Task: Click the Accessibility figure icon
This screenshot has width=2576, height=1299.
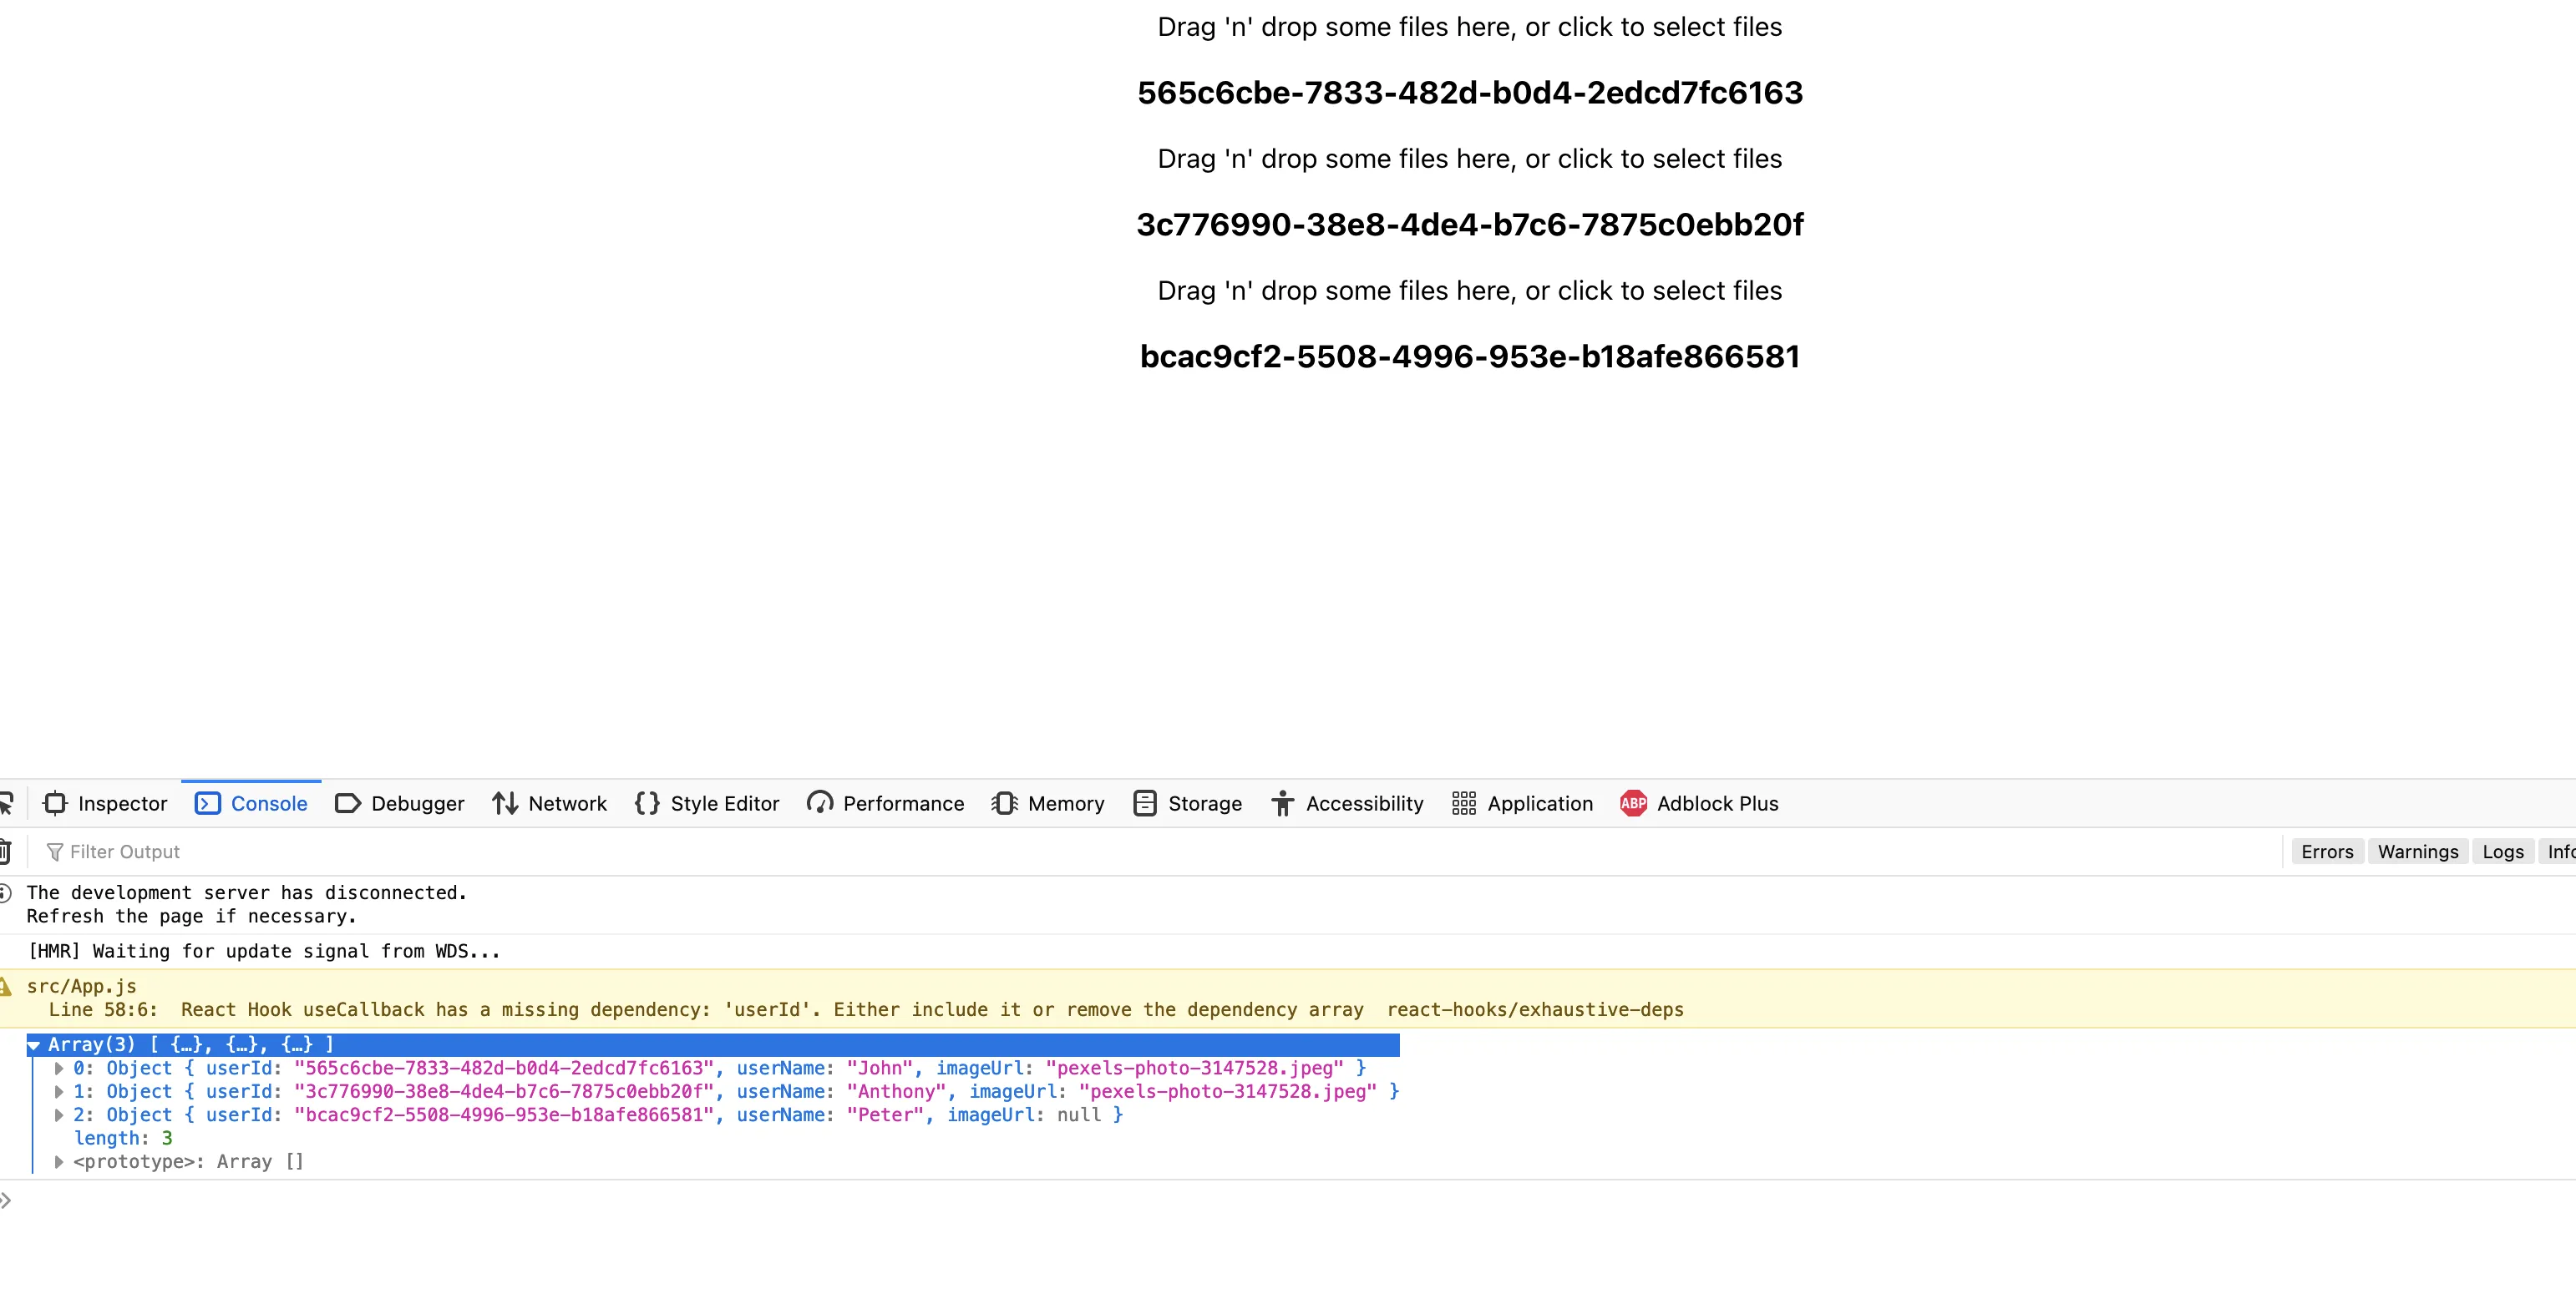Action: 1282,803
